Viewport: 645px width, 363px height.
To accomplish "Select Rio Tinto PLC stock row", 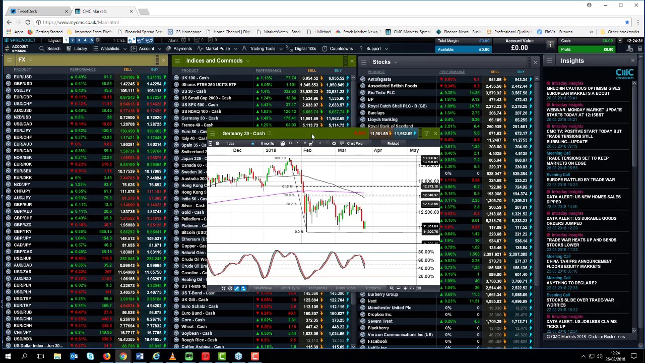I will 446,93.
